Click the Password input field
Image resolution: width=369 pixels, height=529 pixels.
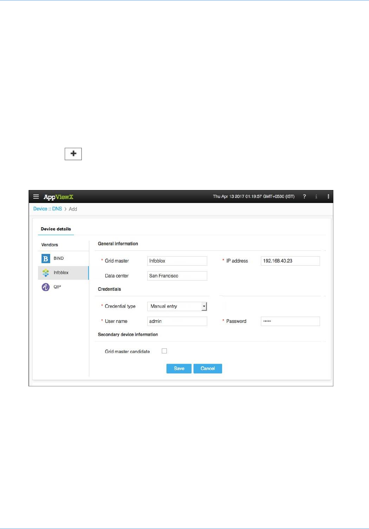pyautogui.click(x=290, y=321)
